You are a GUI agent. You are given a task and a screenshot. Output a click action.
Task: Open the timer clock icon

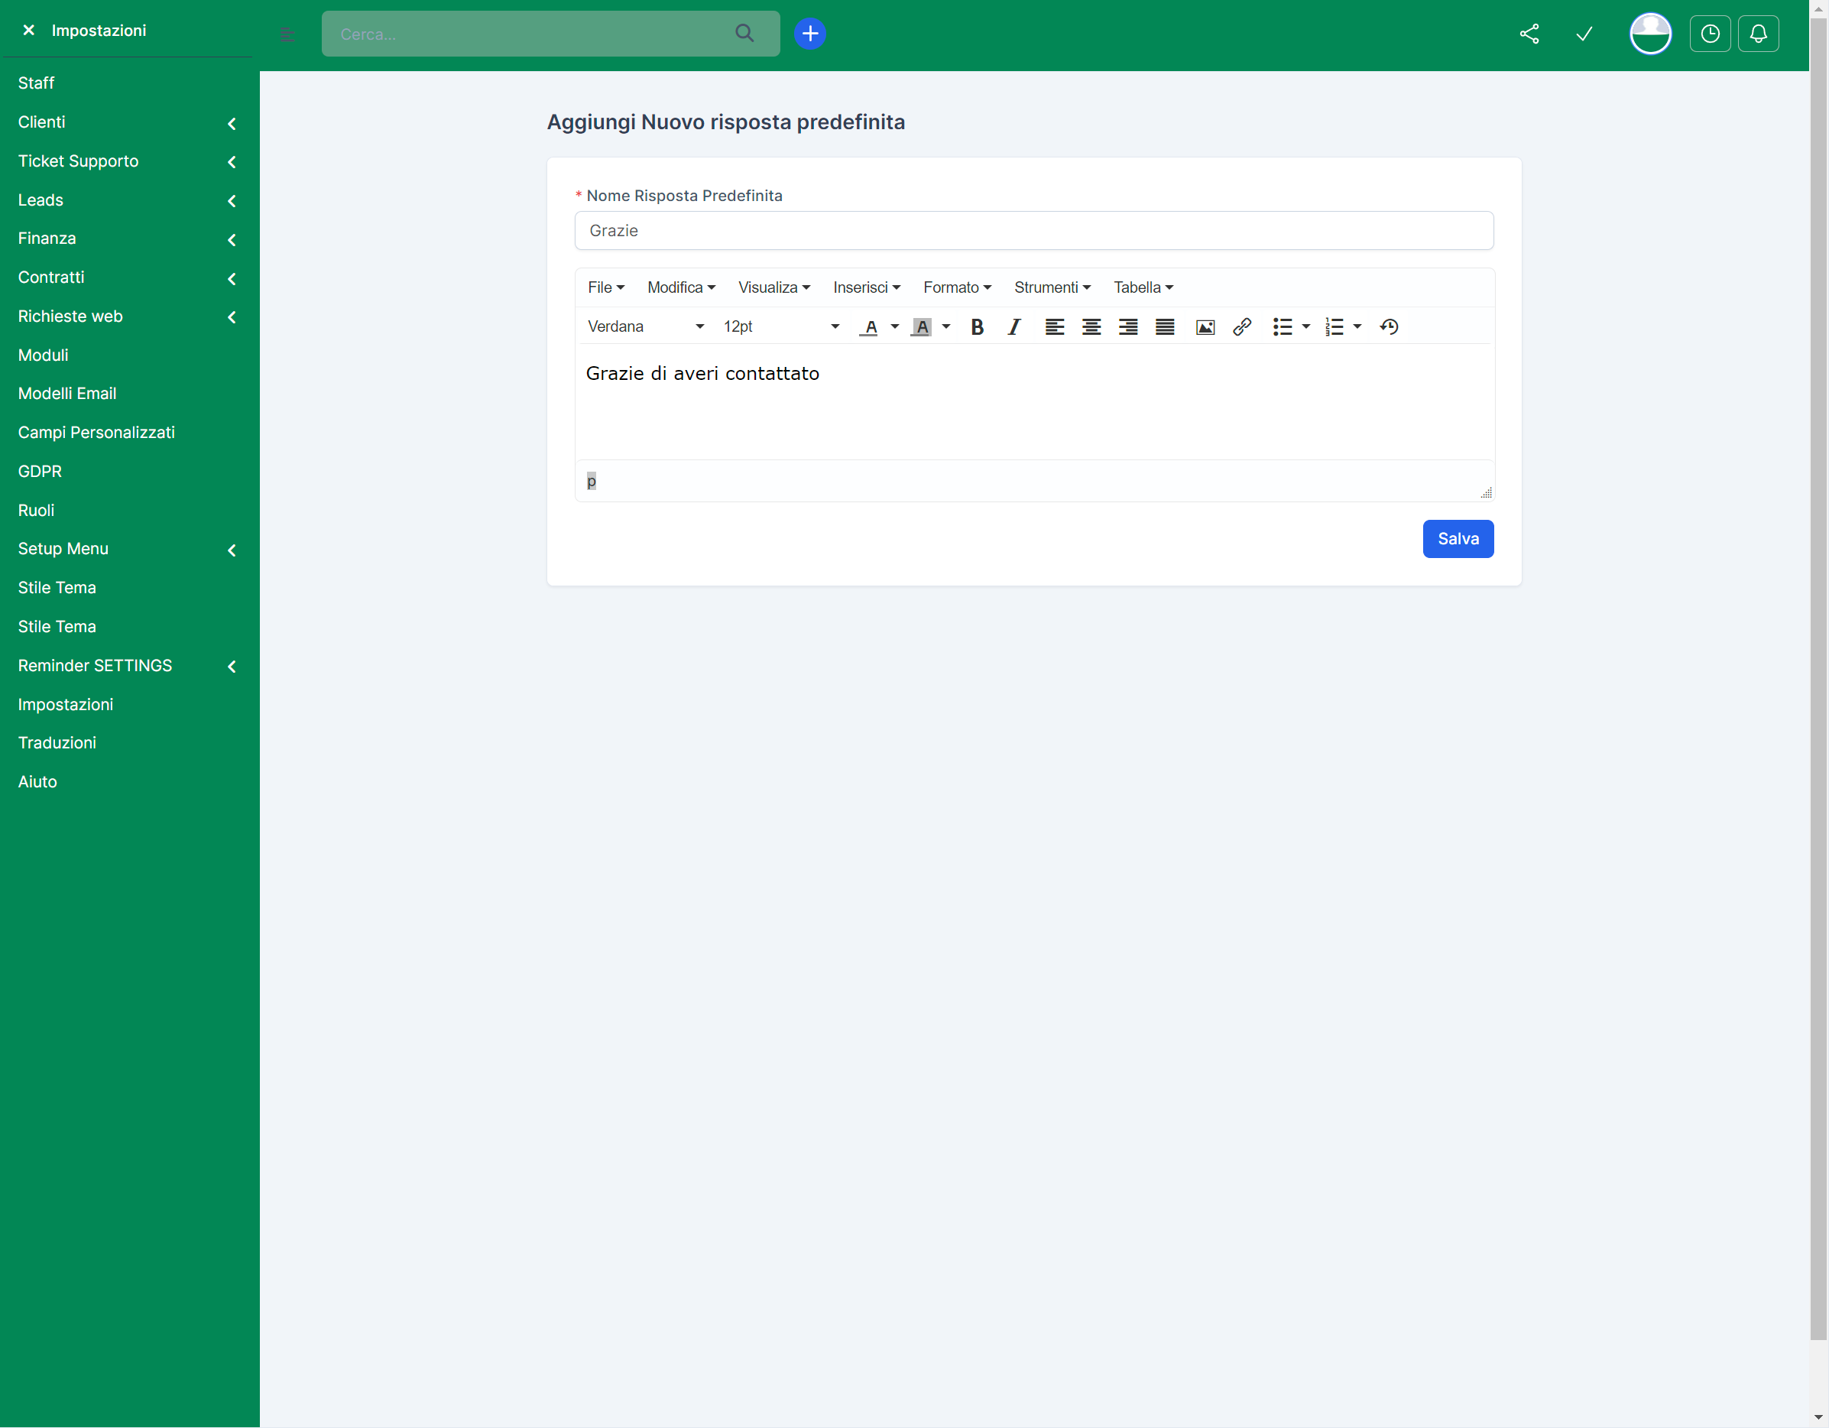(1709, 34)
